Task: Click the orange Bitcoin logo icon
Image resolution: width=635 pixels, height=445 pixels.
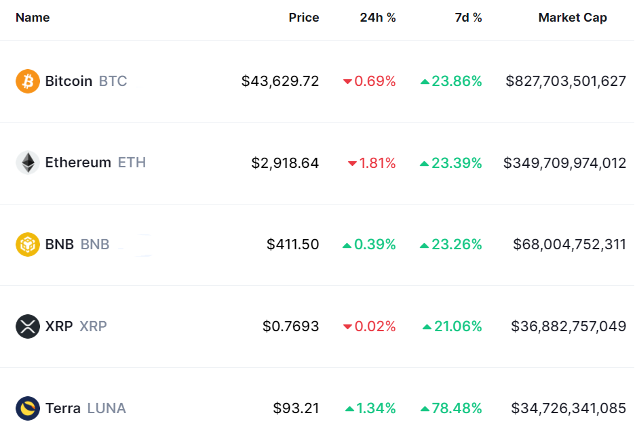Action: (28, 81)
